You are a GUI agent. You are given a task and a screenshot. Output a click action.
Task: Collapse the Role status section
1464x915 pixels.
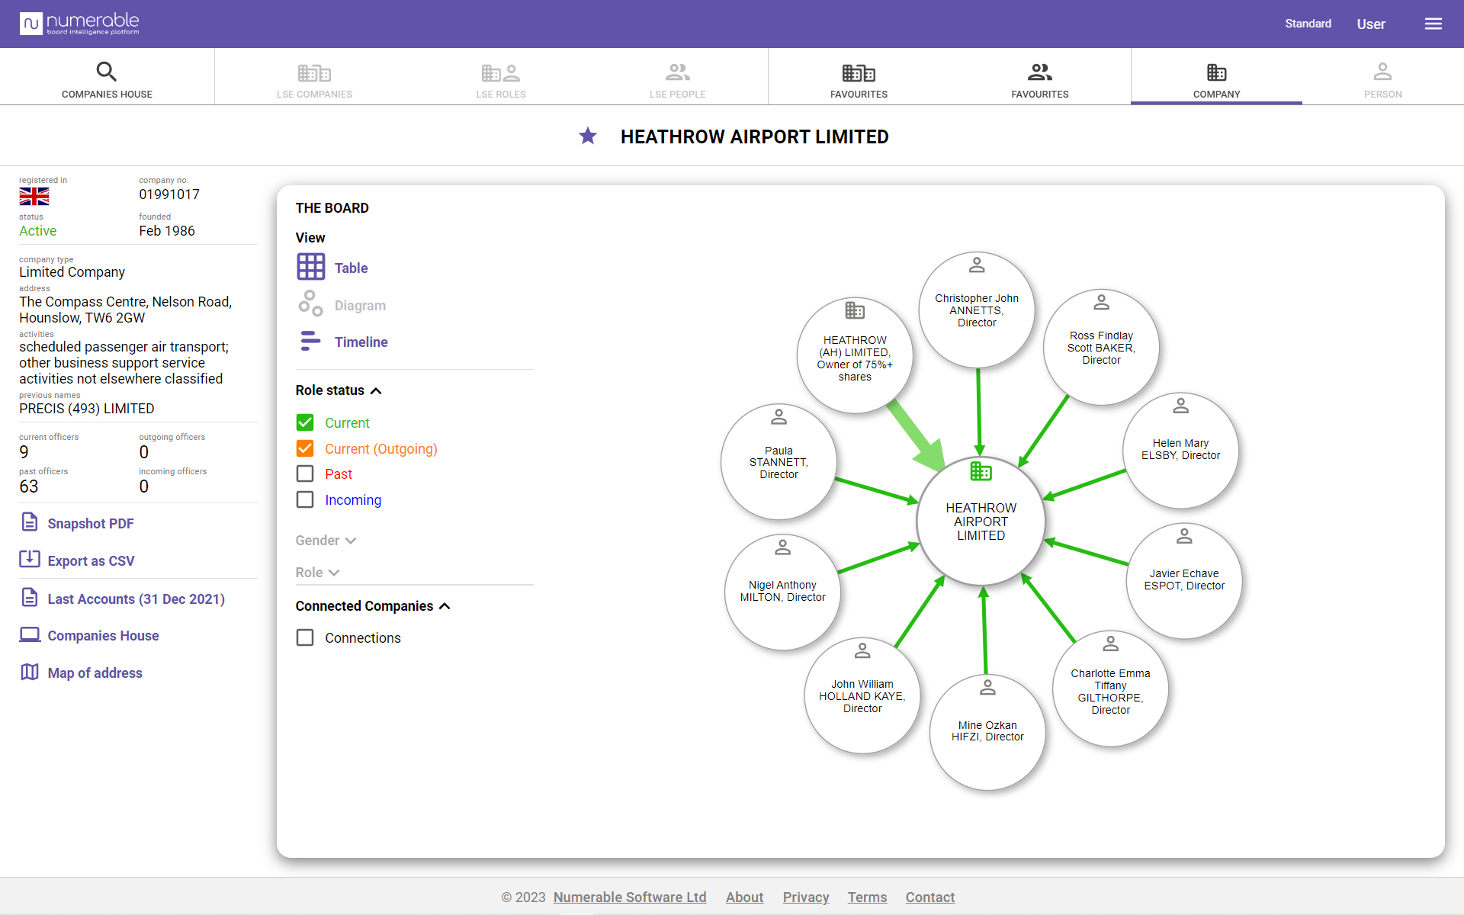pyautogui.click(x=339, y=390)
